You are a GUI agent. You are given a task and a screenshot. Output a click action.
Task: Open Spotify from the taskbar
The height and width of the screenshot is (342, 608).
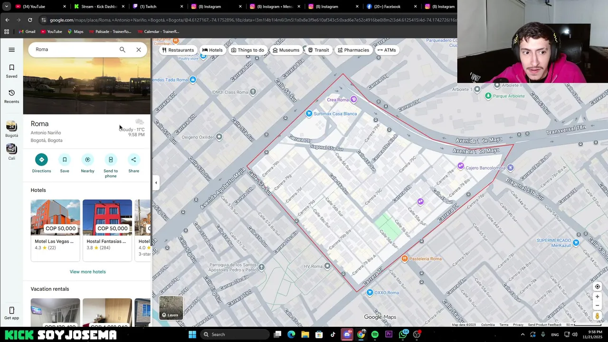click(x=375, y=334)
